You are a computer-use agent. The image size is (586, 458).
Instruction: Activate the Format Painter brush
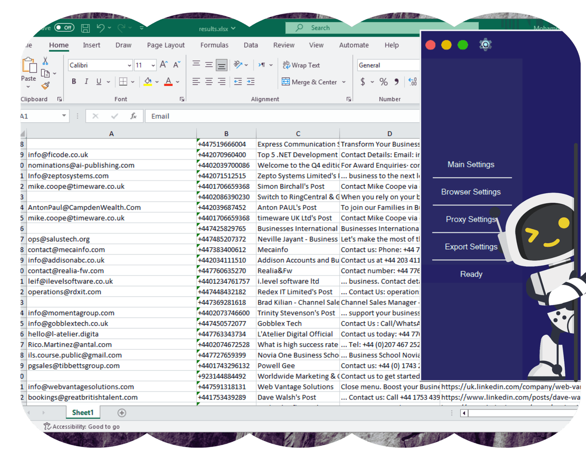(46, 86)
